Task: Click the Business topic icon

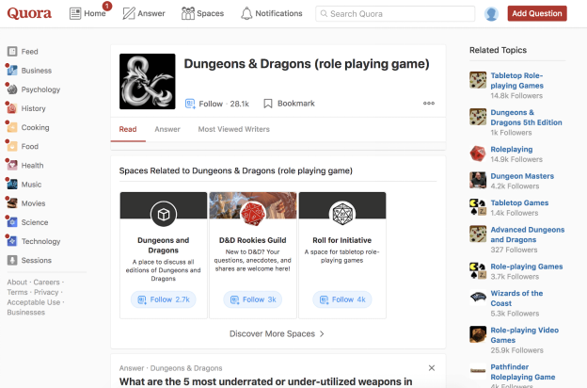Action: click(x=12, y=70)
